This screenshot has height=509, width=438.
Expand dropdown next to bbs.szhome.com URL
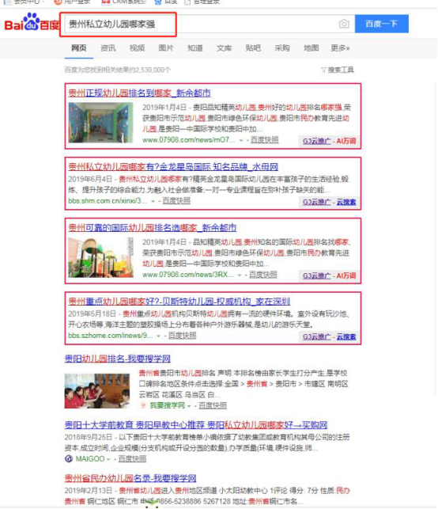point(159,336)
